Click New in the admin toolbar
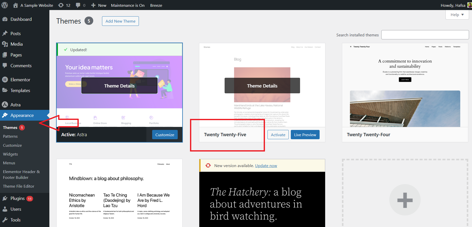The height and width of the screenshot is (227, 472). click(x=99, y=5)
